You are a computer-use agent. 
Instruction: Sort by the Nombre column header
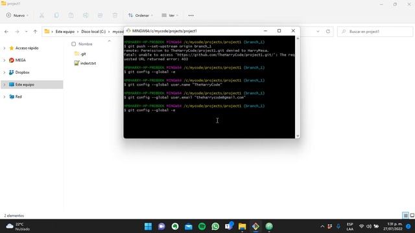click(86, 44)
